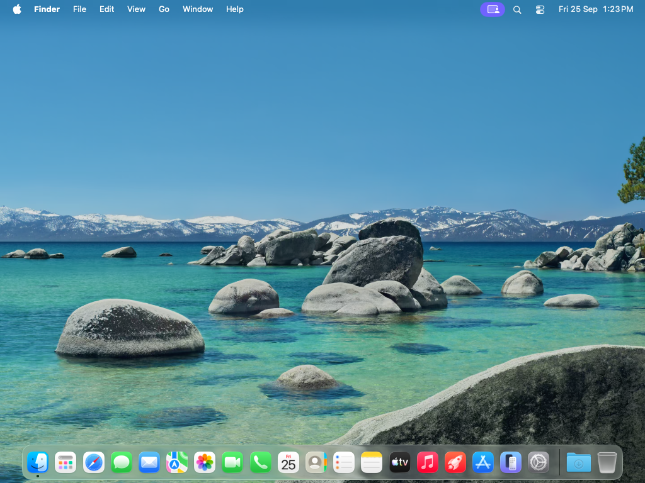Open the Contacts app icon
Viewport: 645px width, 483px height.
pyautogui.click(x=316, y=462)
